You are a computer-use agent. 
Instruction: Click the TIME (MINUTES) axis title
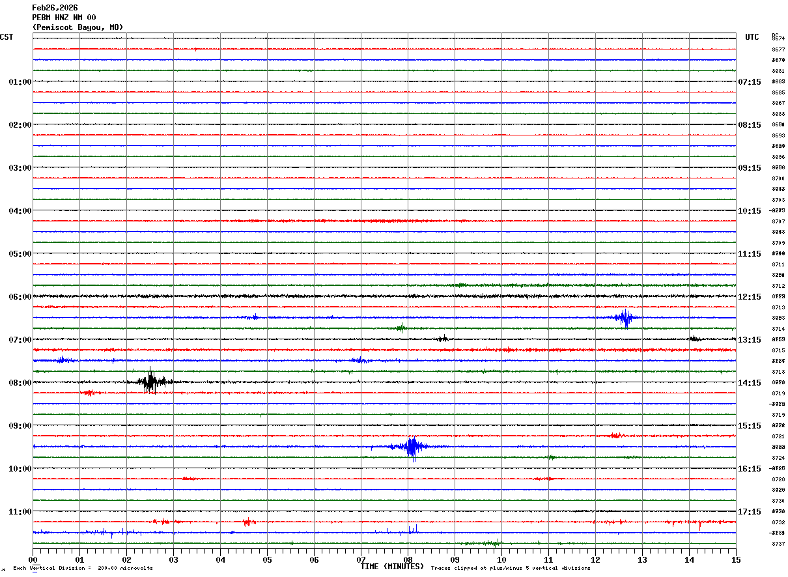pos(392,567)
